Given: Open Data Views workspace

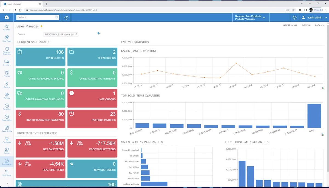Looking at the screenshot, I should [7, 38].
